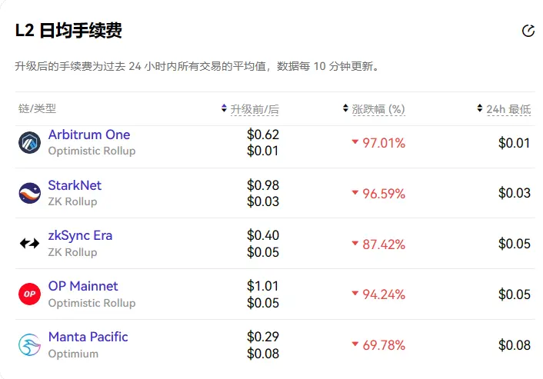Open the Manta Pacific link
Viewport: 543px width, 379px height.
click(88, 337)
